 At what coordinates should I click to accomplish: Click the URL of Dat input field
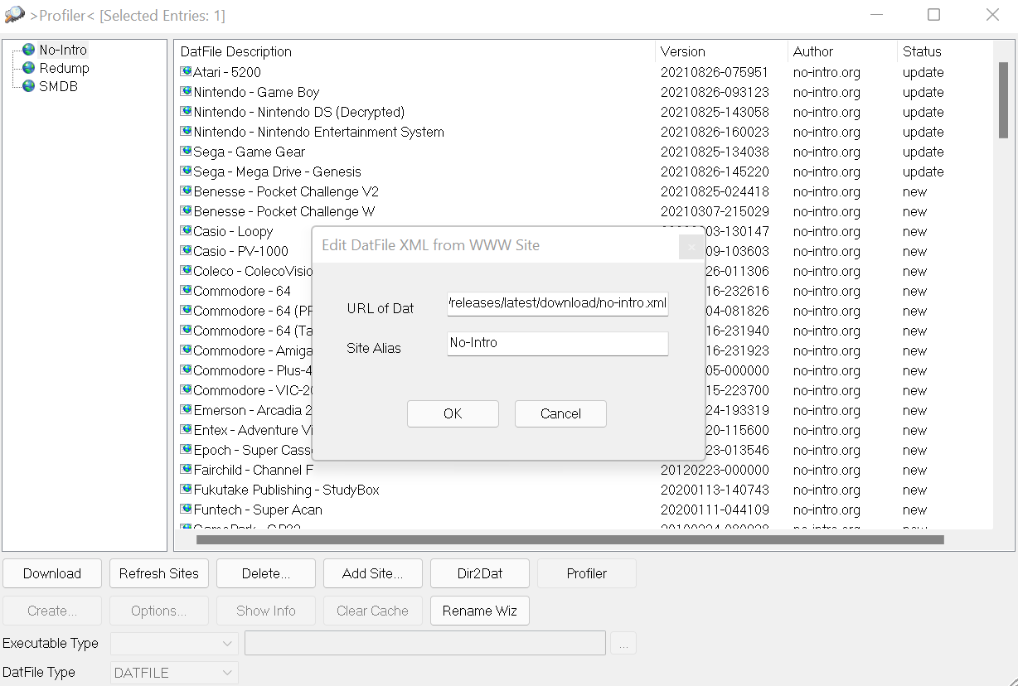(x=558, y=303)
